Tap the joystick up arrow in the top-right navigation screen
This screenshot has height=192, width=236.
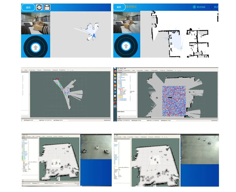coord(126,46)
